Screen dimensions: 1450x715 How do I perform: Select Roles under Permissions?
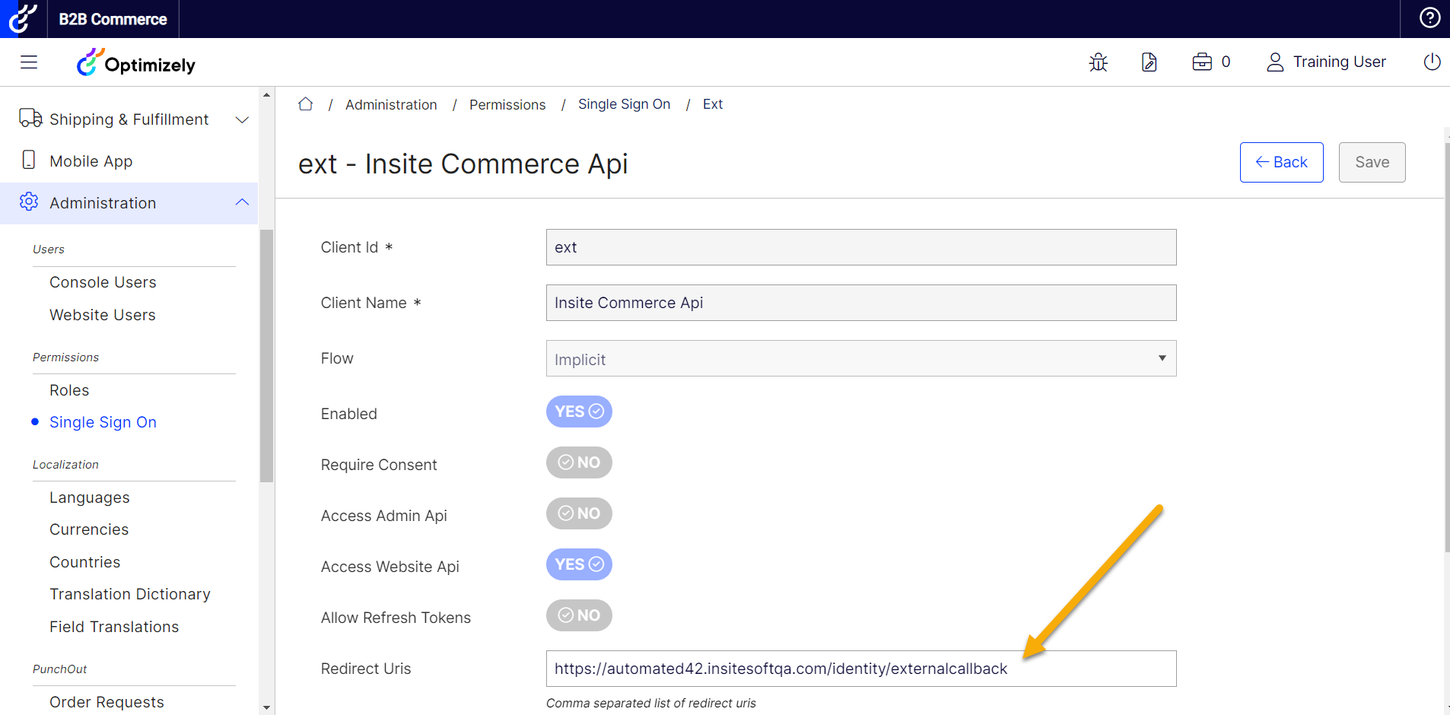(x=69, y=390)
